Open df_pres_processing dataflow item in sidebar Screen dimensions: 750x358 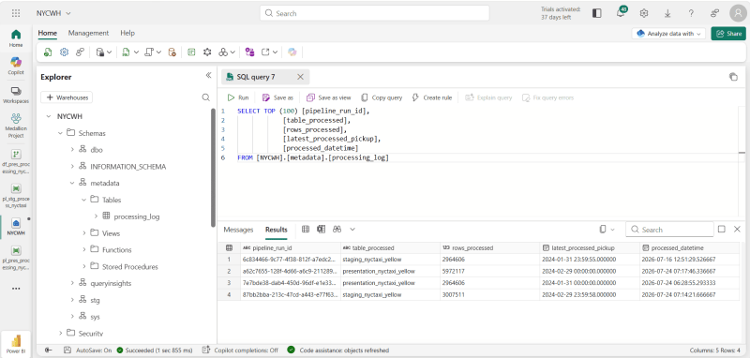coord(16,160)
